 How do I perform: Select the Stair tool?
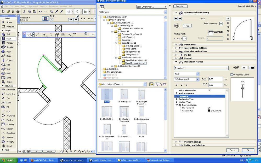click(8, 69)
